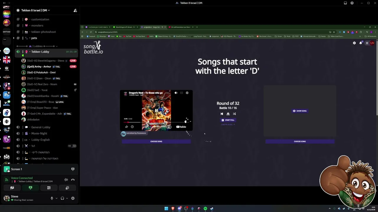Image resolution: width=378 pixels, height=212 pixels.
Task: Toggle fullscreen on the YouTube player
Action: [x=187, y=119]
